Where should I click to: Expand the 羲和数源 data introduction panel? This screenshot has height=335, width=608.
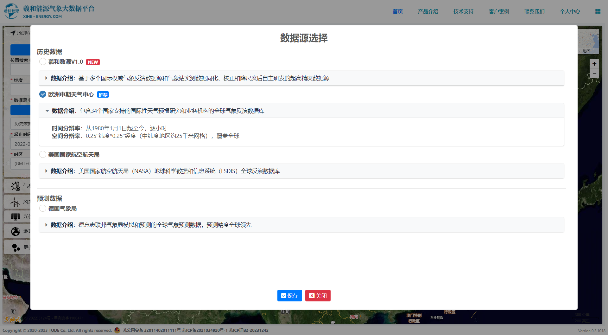pos(46,78)
